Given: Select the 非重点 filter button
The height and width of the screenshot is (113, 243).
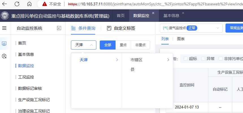Looking at the screenshot, I should [140, 45].
